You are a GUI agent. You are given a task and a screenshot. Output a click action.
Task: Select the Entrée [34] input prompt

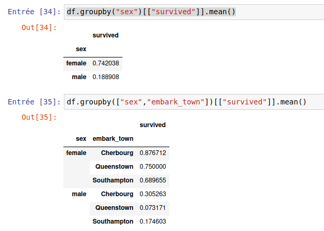tap(32, 12)
